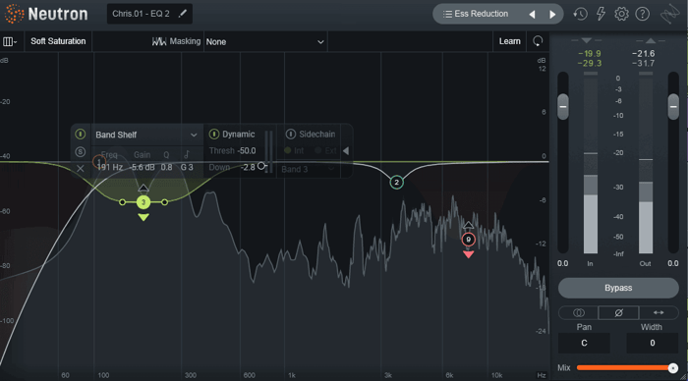
Task: Select EQ node 2
Action: (x=397, y=183)
